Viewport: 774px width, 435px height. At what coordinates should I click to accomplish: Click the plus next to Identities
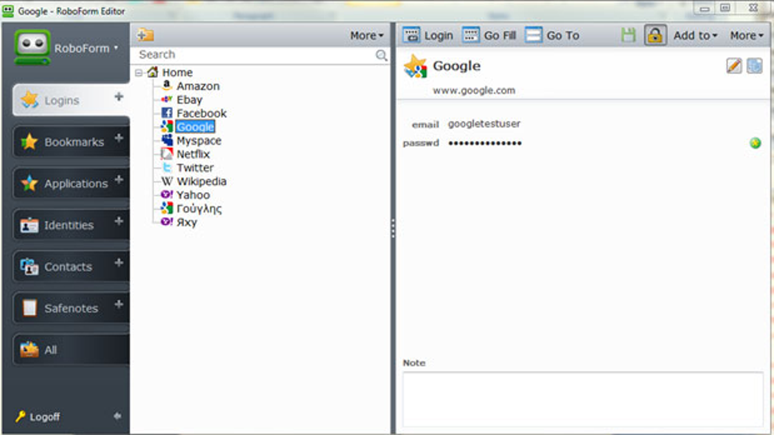coord(119,221)
